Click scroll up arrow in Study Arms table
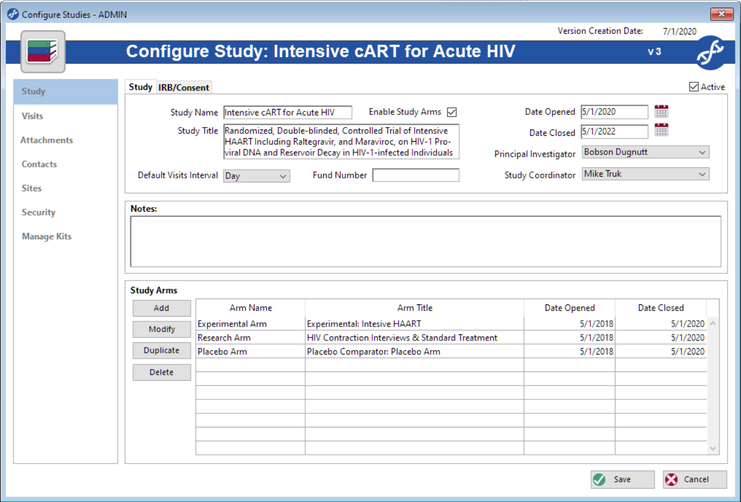This screenshot has width=741, height=502. coord(713,324)
